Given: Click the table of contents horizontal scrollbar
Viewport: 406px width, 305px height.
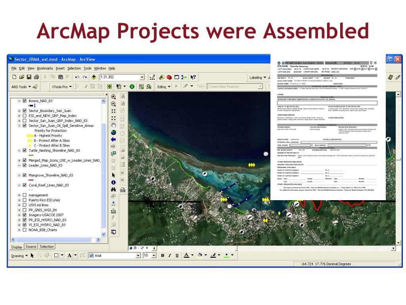Looking at the screenshot, I should tap(56, 239).
